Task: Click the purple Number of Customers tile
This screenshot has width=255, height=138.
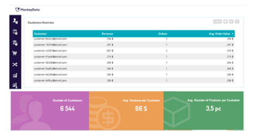Action: 50,111
